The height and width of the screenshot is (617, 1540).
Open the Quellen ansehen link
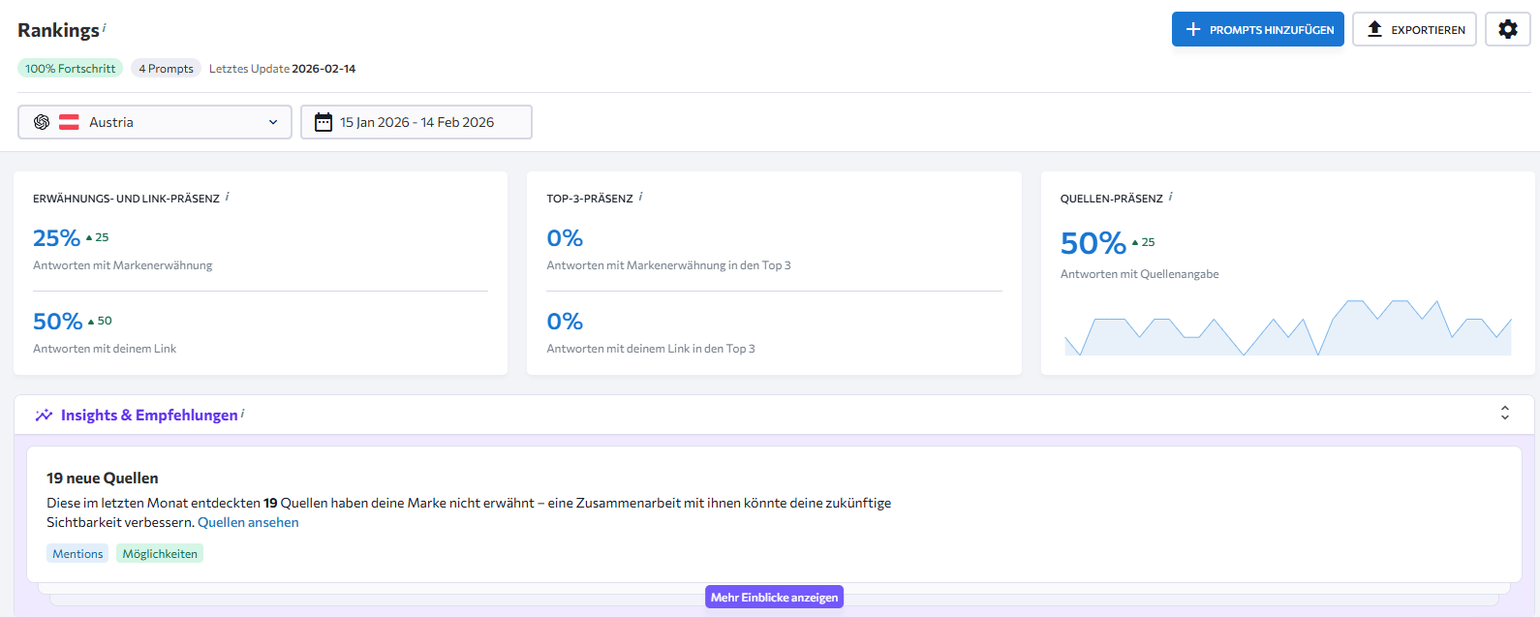248,522
